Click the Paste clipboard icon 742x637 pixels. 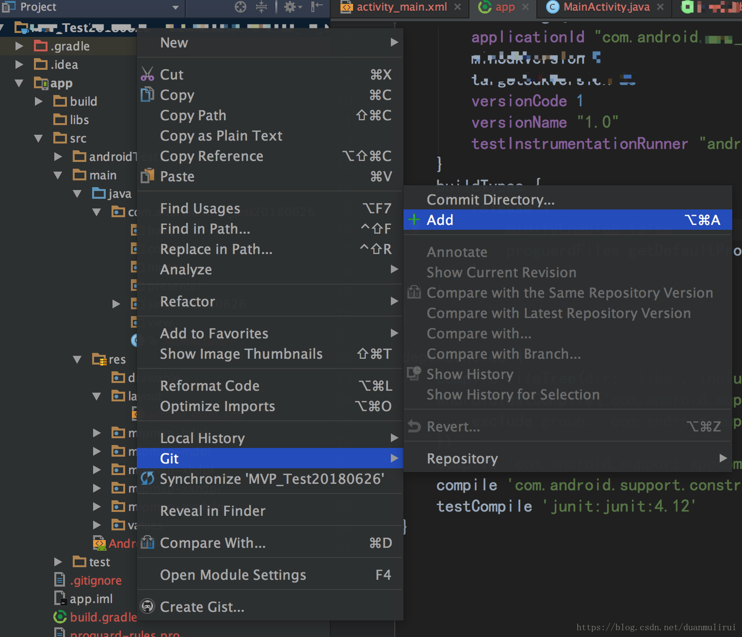coord(147,176)
